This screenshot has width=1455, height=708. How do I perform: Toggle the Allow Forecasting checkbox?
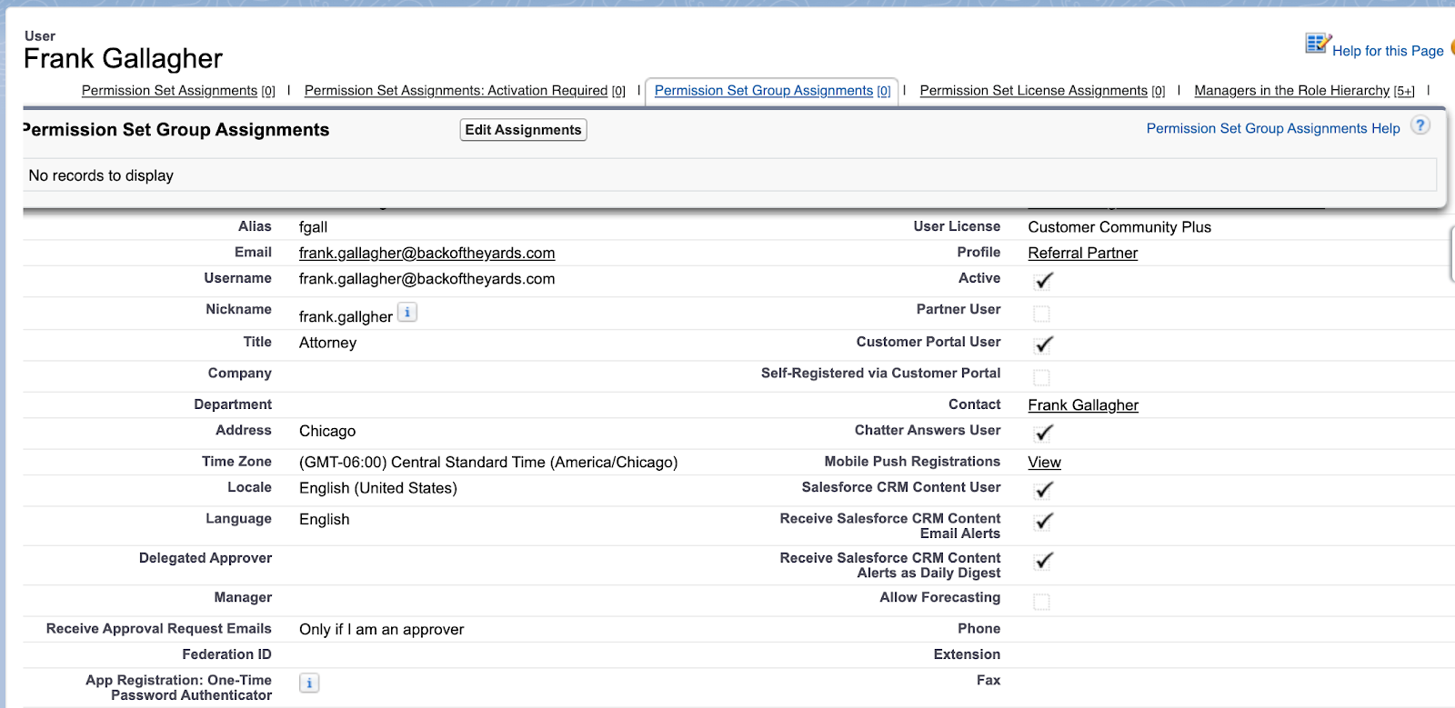(1042, 602)
